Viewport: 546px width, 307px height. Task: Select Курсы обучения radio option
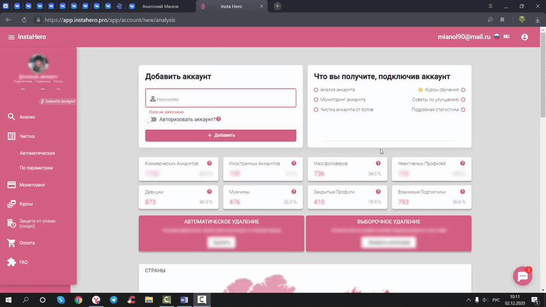[x=463, y=90]
